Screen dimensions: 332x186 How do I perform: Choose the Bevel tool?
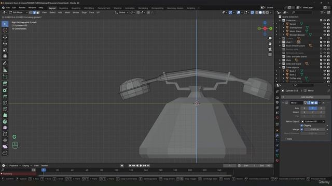click(x=5, y=97)
